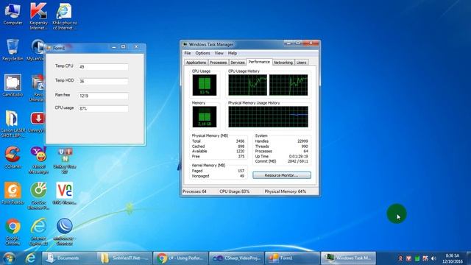Switch to the Processes tab

coord(218,63)
